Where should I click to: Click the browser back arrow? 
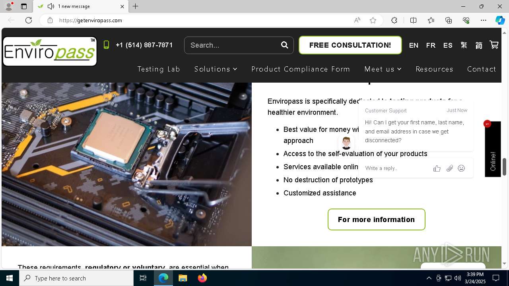pyautogui.click(x=11, y=20)
